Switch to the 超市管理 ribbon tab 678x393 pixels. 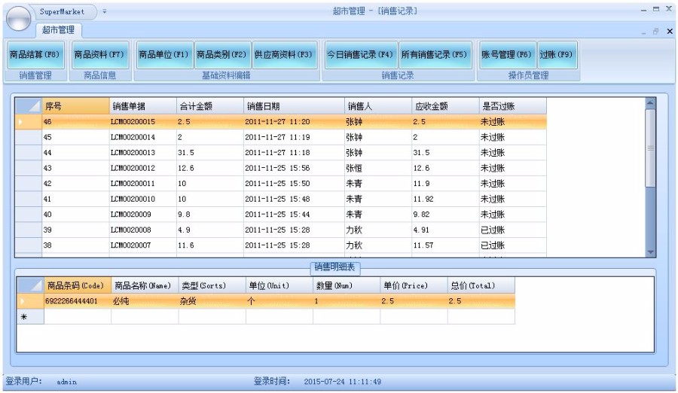(58, 30)
